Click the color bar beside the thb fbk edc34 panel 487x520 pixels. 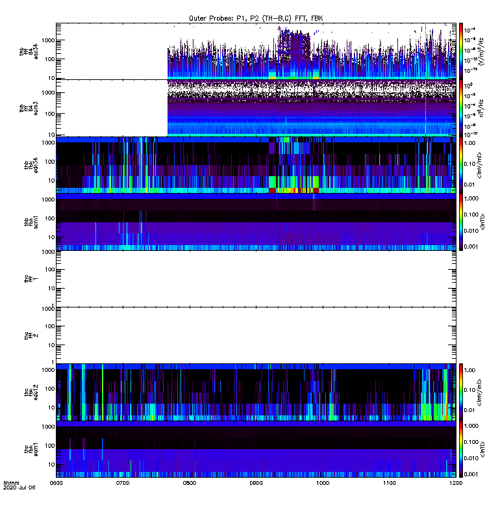coord(460,165)
